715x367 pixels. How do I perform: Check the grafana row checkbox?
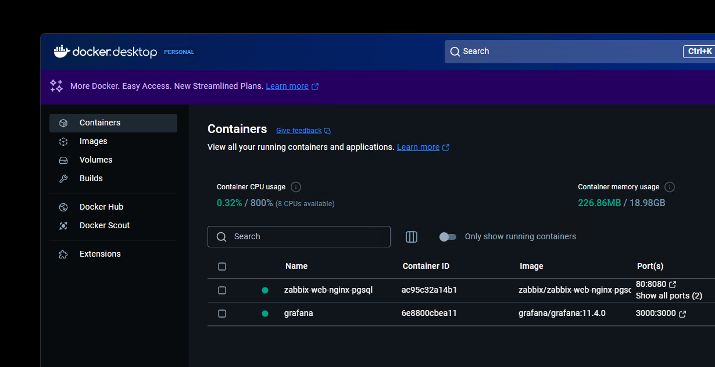tap(222, 314)
